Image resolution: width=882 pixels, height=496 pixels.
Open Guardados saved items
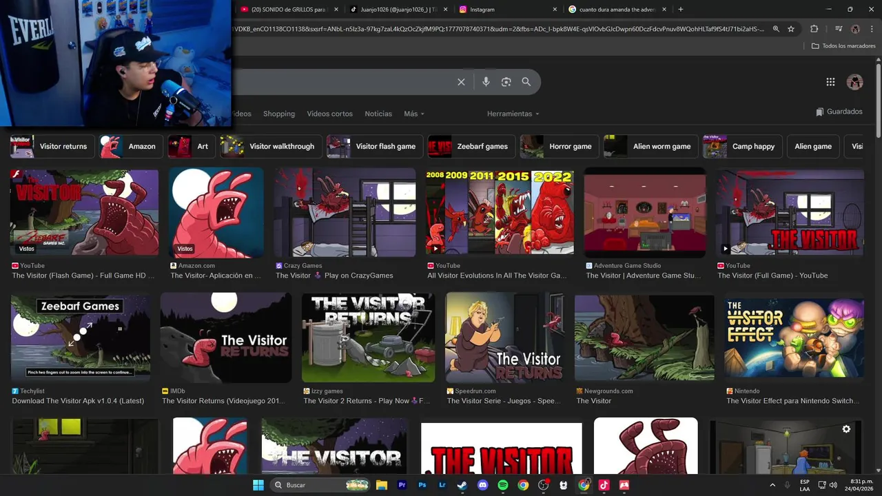(839, 112)
